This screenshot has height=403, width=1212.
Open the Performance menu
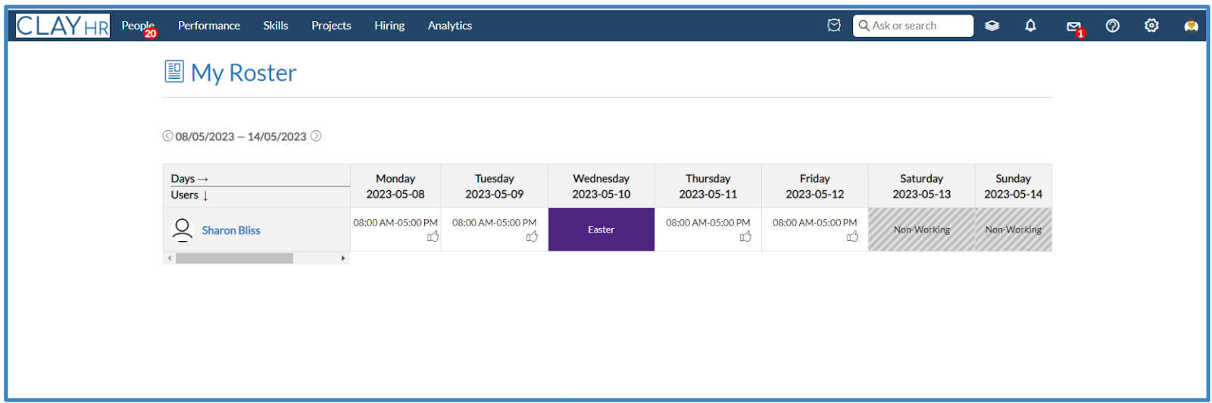[209, 26]
